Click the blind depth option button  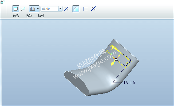33,9
